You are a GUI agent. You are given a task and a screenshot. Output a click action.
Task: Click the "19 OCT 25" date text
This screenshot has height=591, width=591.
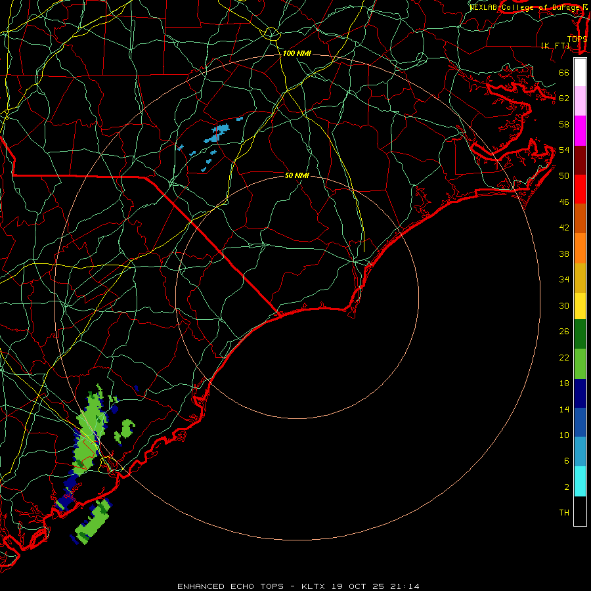[x=358, y=586]
